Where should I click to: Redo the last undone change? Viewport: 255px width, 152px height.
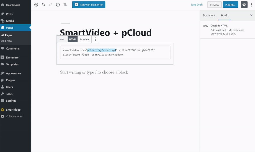tap(51, 5)
